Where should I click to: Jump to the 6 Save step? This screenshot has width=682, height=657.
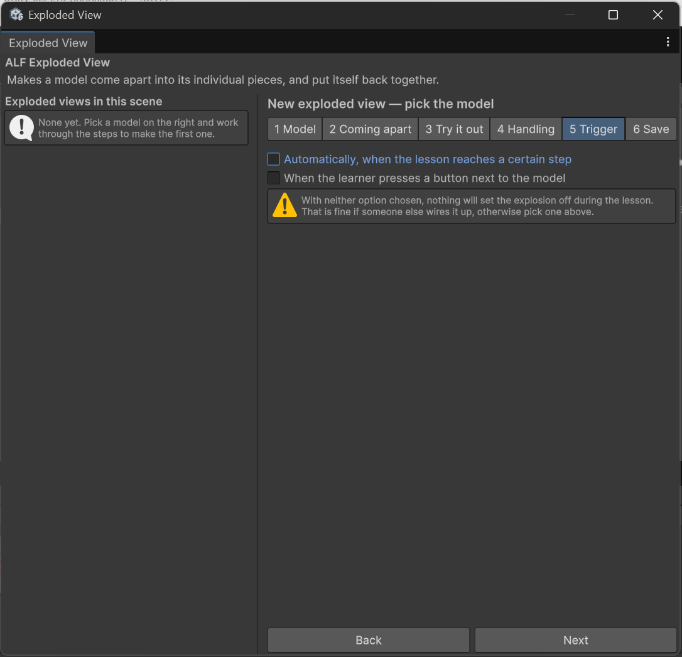tap(651, 129)
